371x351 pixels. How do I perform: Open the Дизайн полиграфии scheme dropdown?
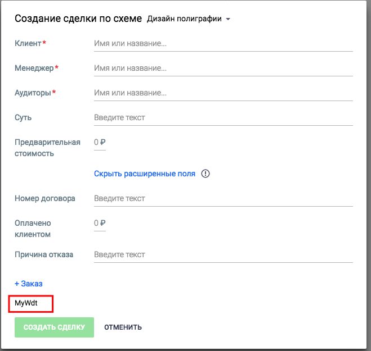(x=184, y=19)
